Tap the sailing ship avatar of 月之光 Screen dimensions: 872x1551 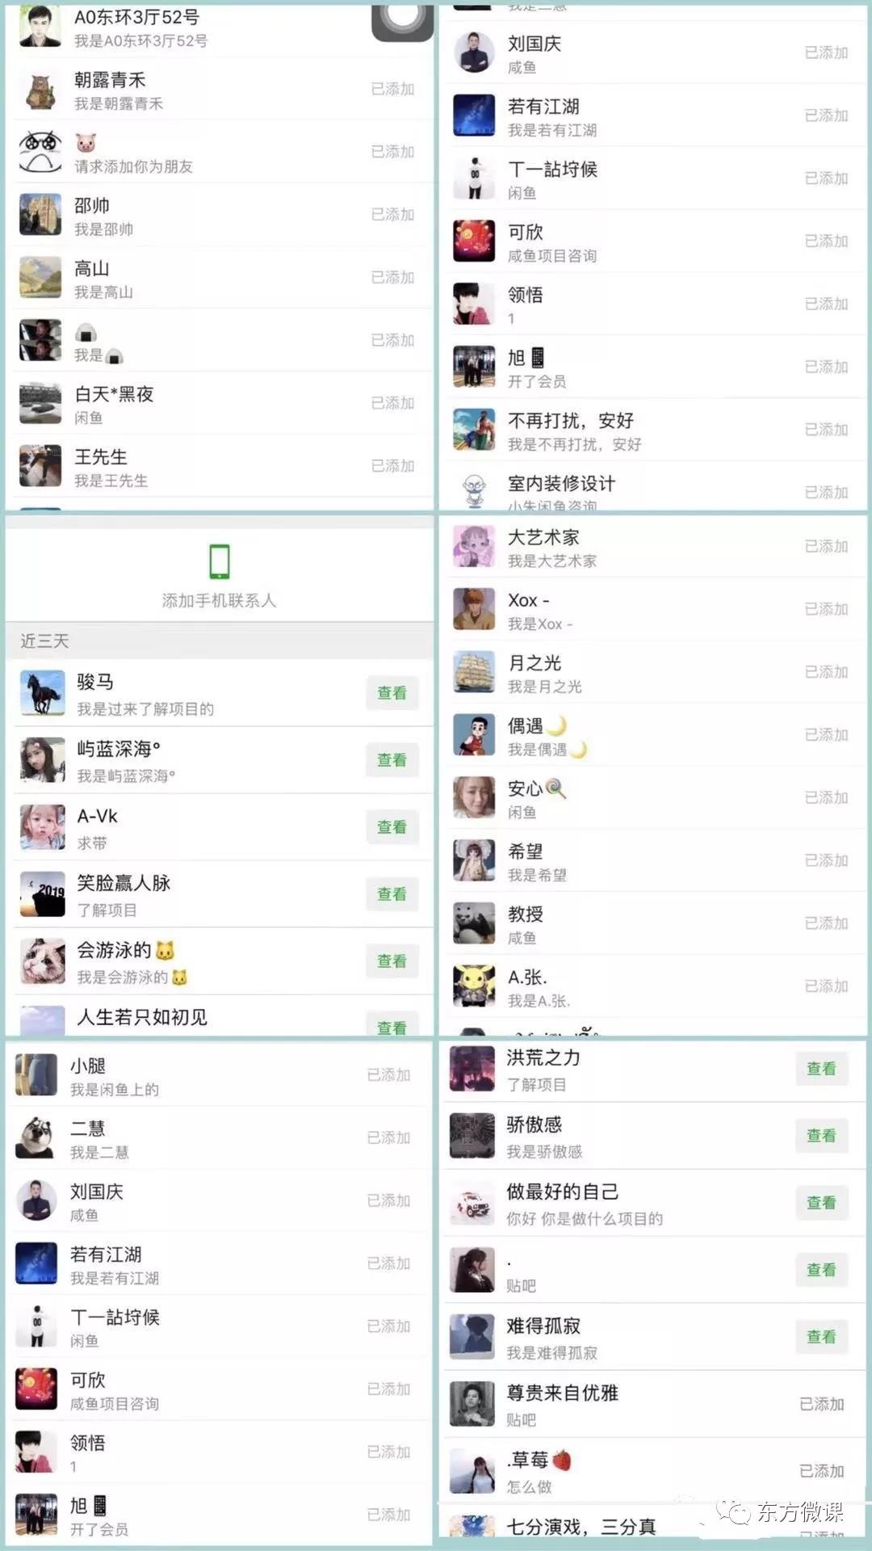point(474,672)
